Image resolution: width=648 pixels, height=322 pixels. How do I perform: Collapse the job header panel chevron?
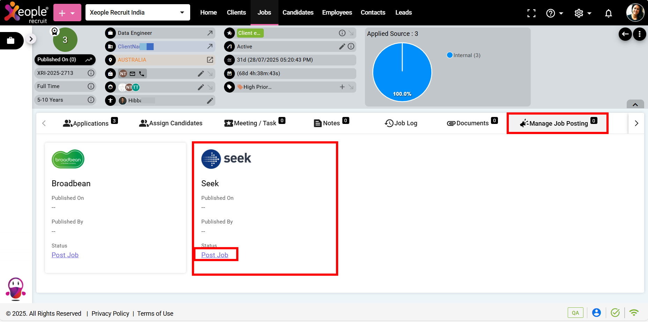(635, 104)
